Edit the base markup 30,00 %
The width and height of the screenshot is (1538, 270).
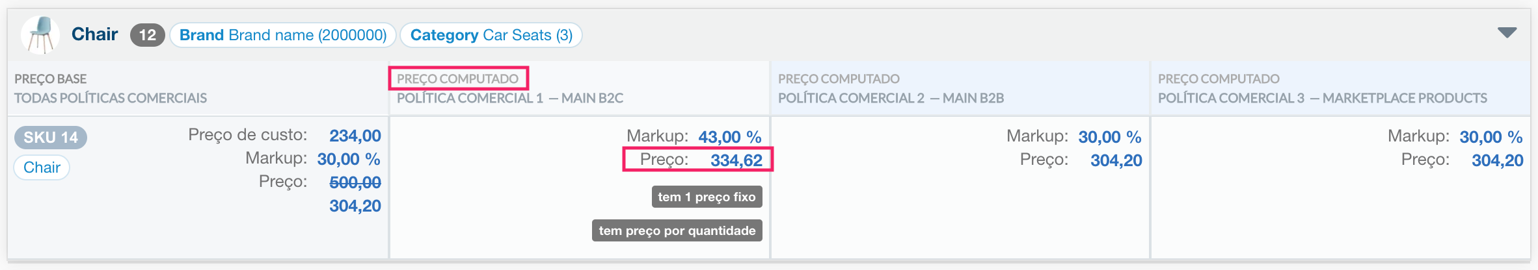click(349, 159)
